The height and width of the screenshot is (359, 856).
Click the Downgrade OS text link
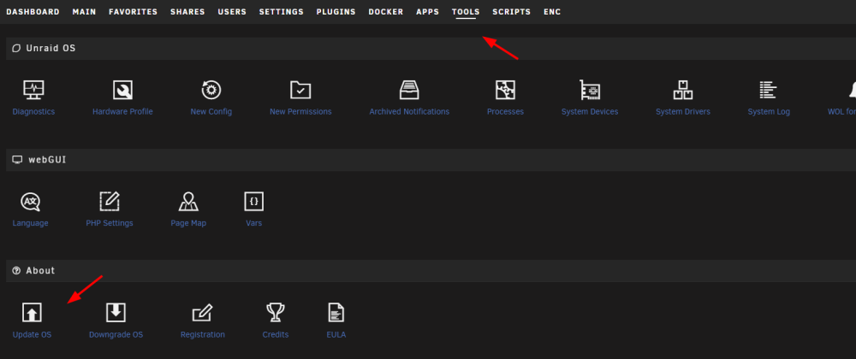click(116, 334)
